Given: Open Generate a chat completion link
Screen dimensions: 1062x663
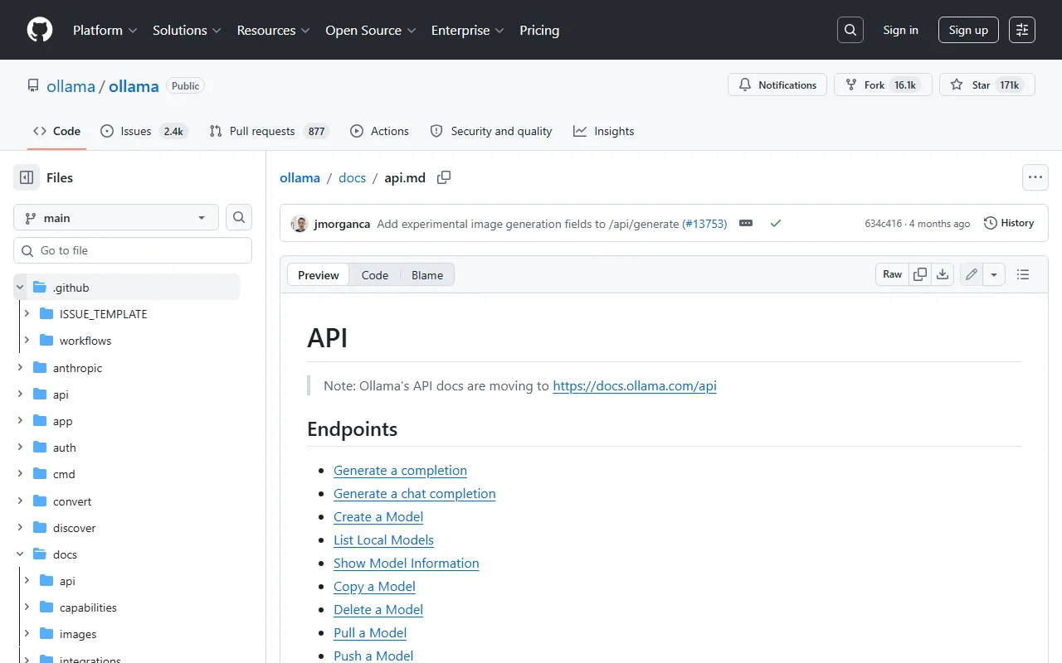Looking at the screenshot, I should coord(415,493).
